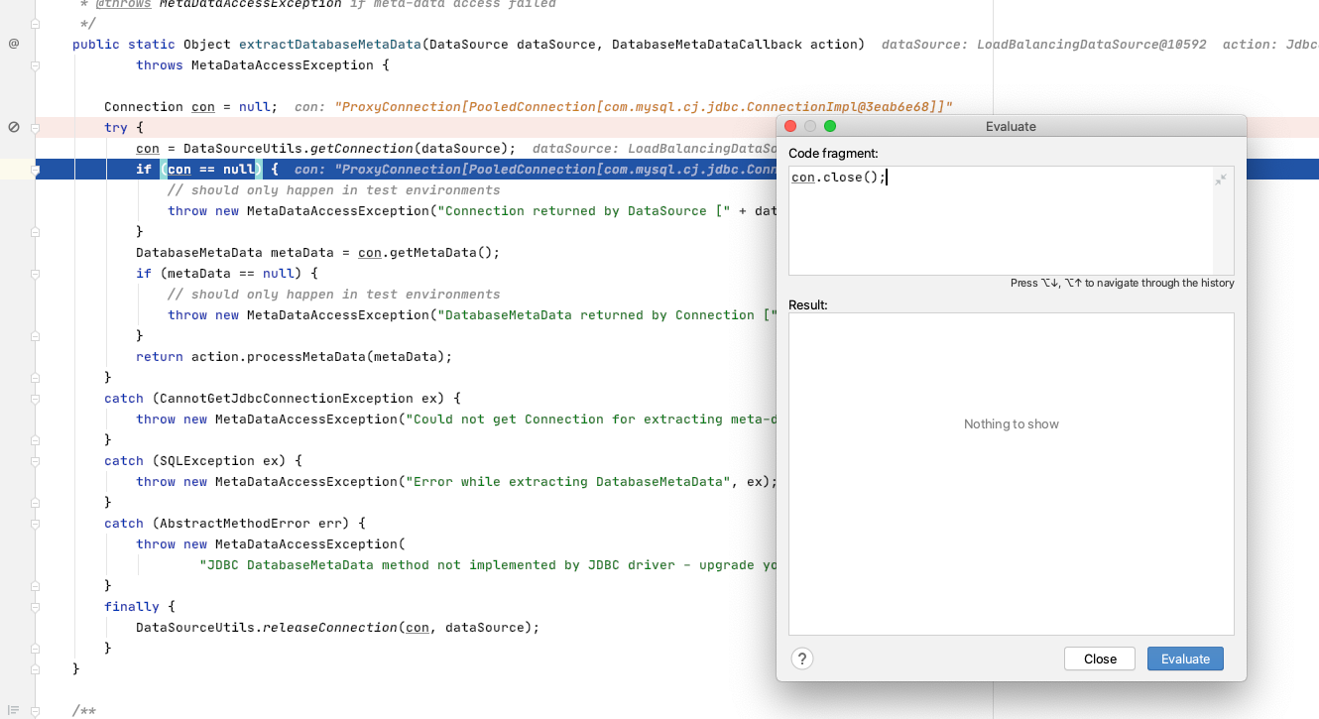1319x719 pixels.
Task: Click the 'finally' keyword
Action: click(x=131, y=607)
